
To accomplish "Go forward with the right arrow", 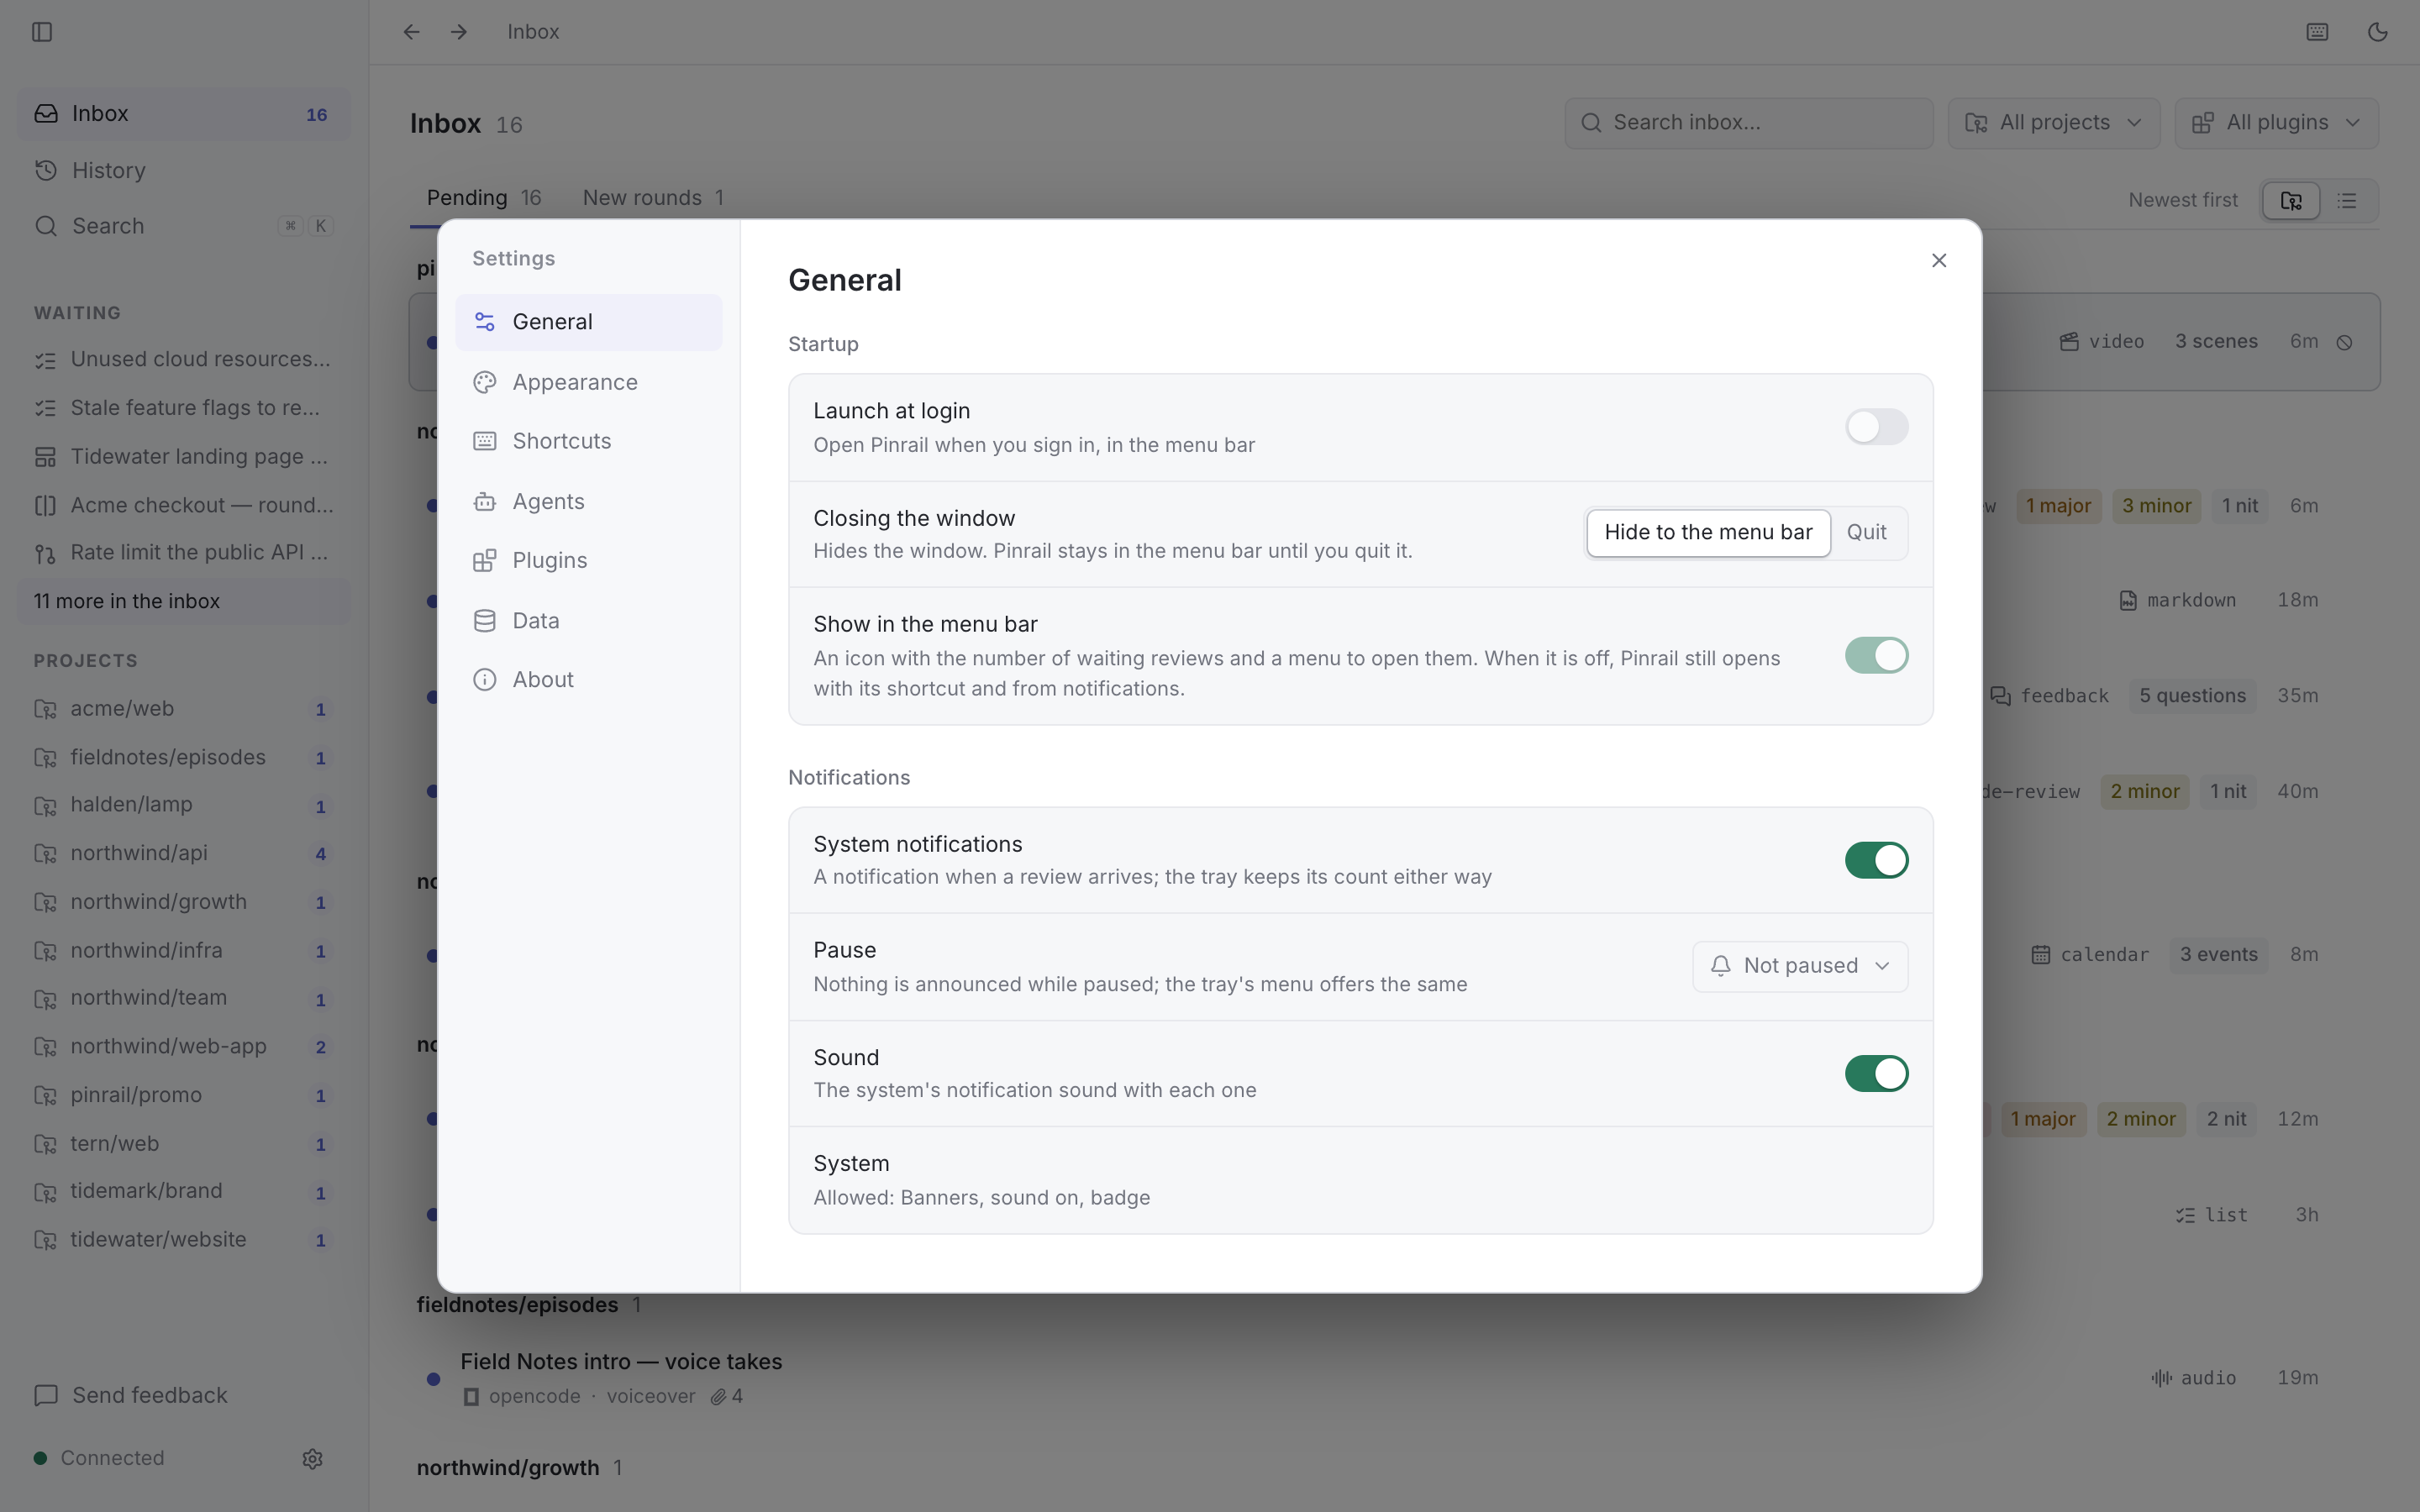I will [459, 32].
